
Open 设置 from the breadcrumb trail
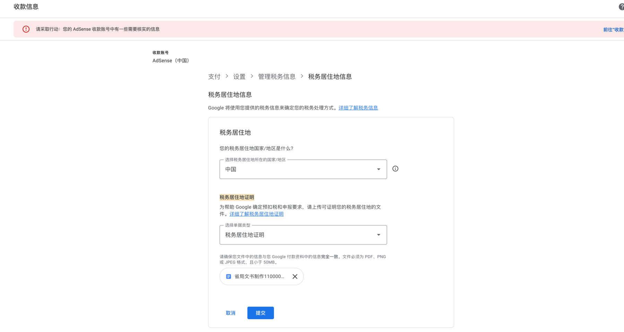point(239,77)
